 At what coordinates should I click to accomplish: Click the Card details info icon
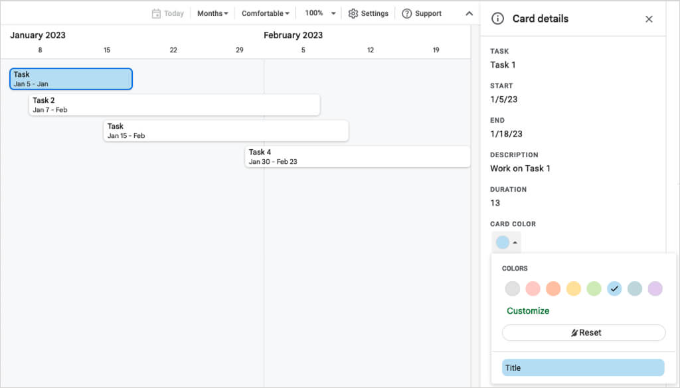click(x=497, y=19)
